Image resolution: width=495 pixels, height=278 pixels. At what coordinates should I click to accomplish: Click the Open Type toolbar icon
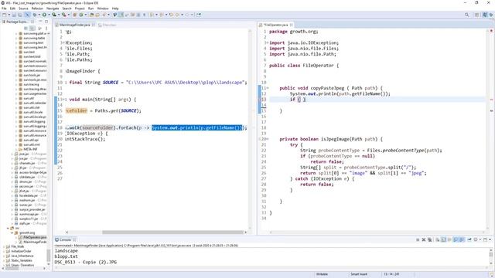[x=91, y=15]
